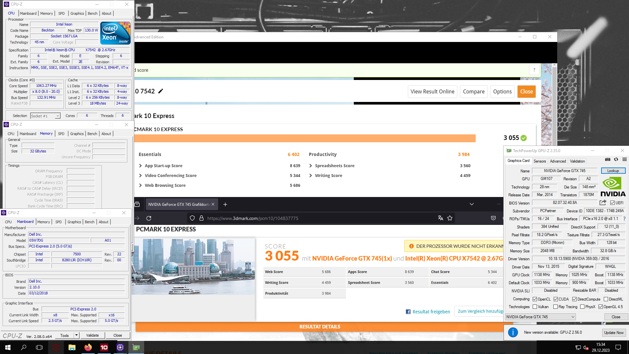The height and width of the screenshot is (354, 629).
Task: Click the orange Close button in PCMark
Action: 526,91
